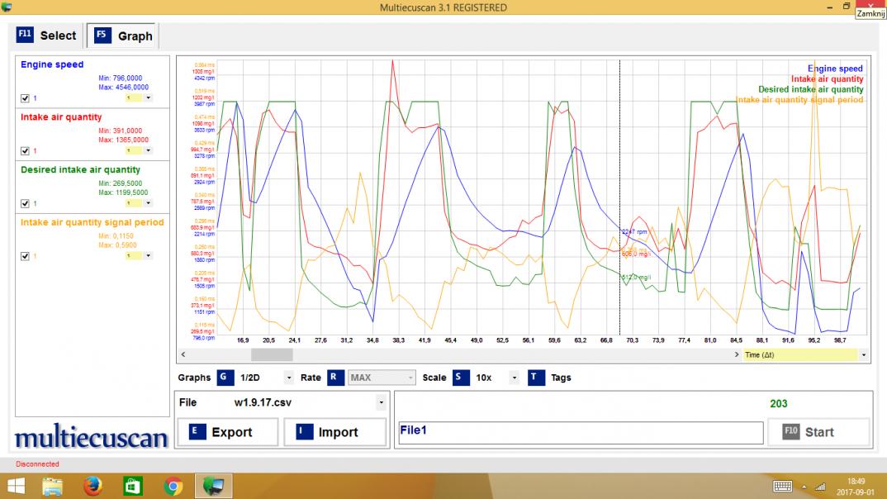Screen dimensions: 887x499
Task: Uncheck the Engine speed checkbox
Action: pyautogui.click(x=25, y=97)
